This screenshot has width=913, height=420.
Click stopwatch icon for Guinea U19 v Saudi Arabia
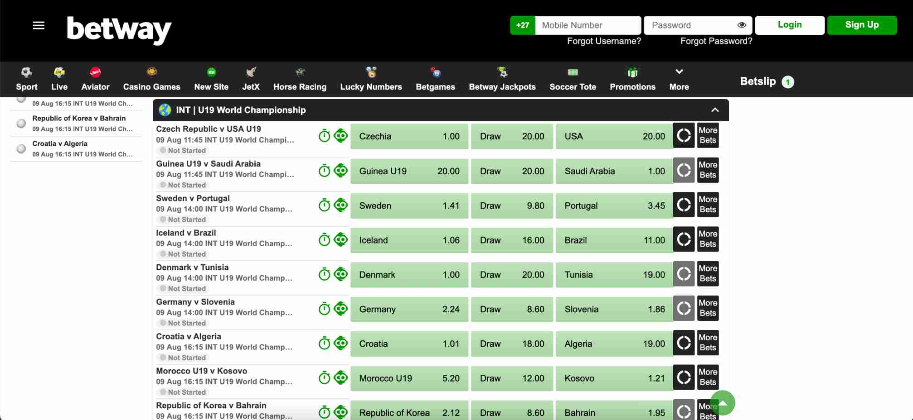tap(324, 171)
